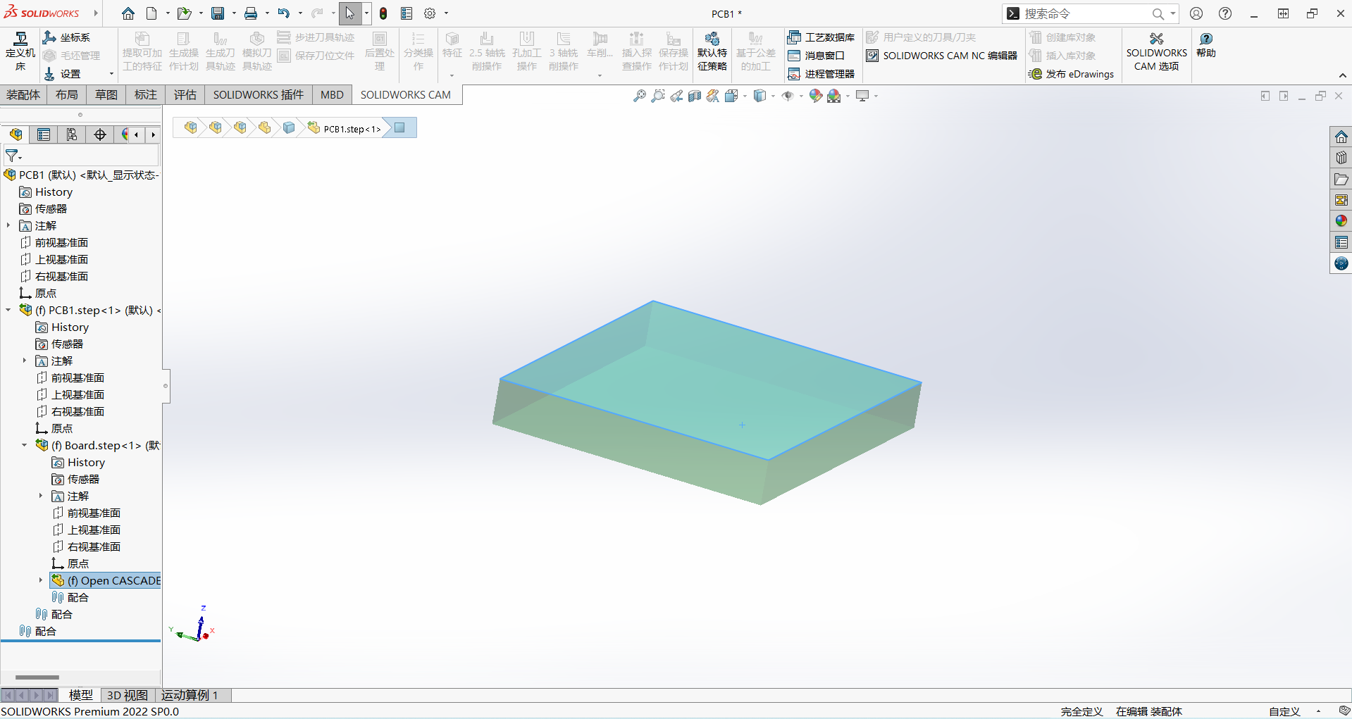The height and width of the screenshot is (719, 1352).
Task: Expand the Open CASCADE tree node
Action: click(x=41, y=580)
